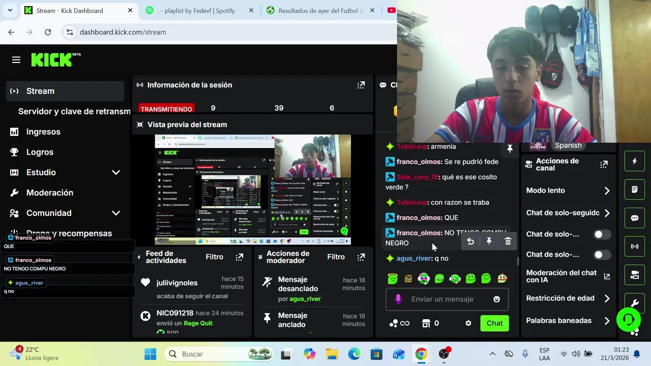Expand the Estudio sidebar section

click(116, 172)
